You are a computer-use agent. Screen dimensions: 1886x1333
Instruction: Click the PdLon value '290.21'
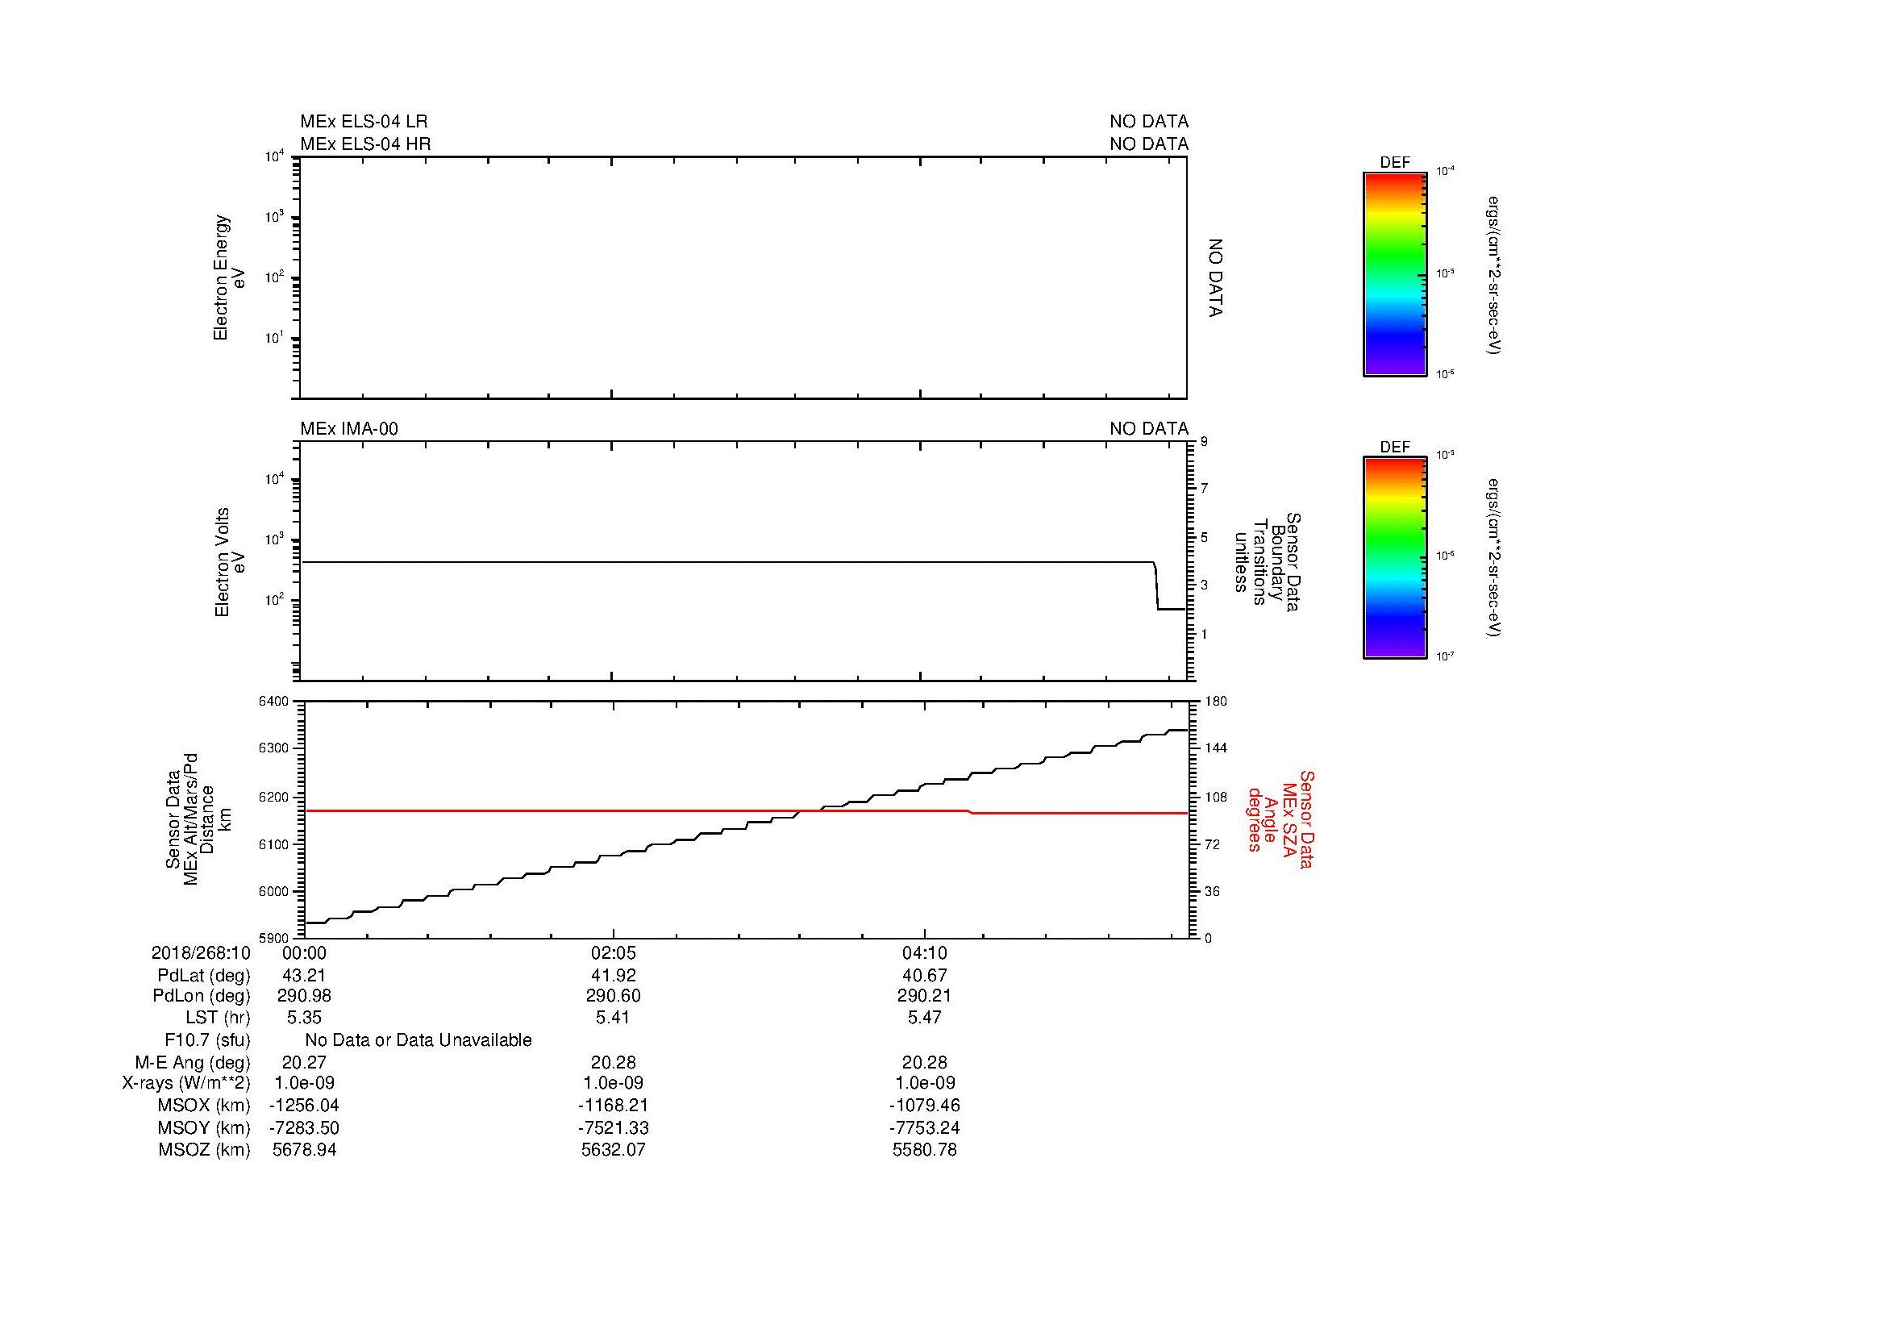click(925, 995)
